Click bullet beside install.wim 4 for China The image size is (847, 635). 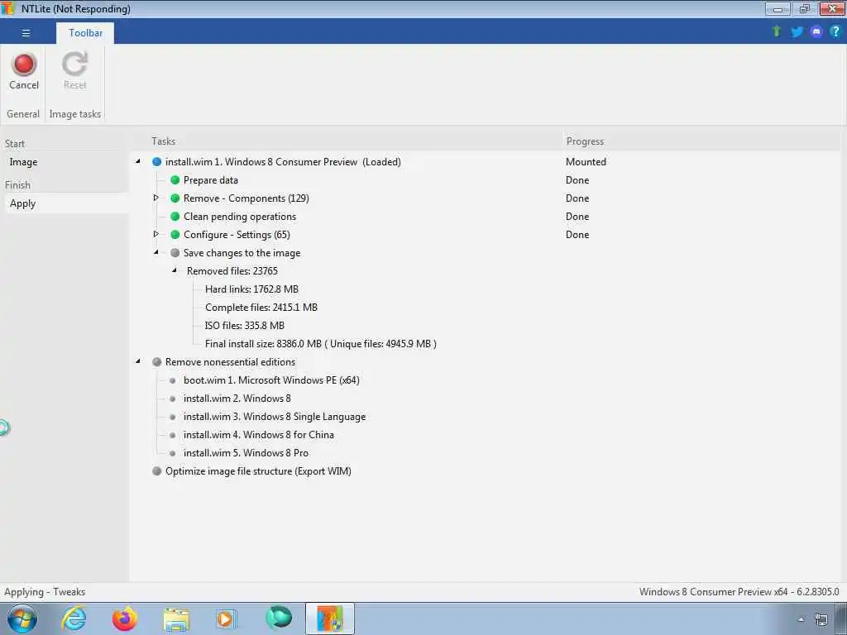point(172,435)
